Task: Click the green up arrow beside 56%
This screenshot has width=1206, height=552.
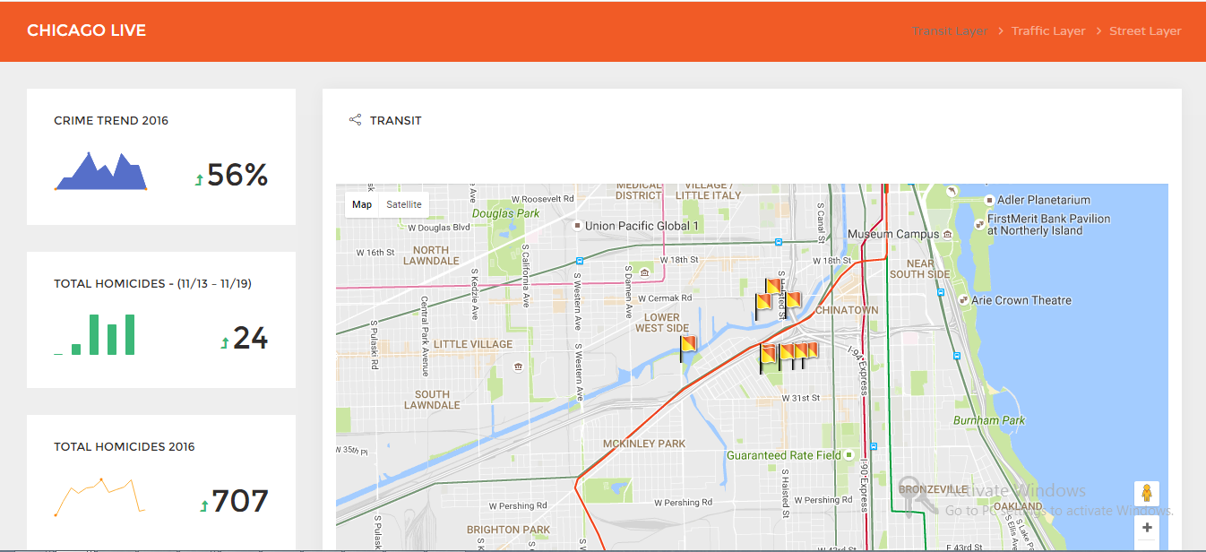Action: tap(199, 179)
